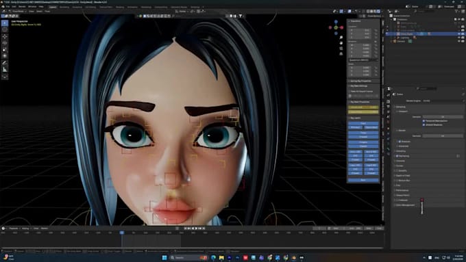
Task: Open the View Layer properties tab icon
Action: [389, 112]
